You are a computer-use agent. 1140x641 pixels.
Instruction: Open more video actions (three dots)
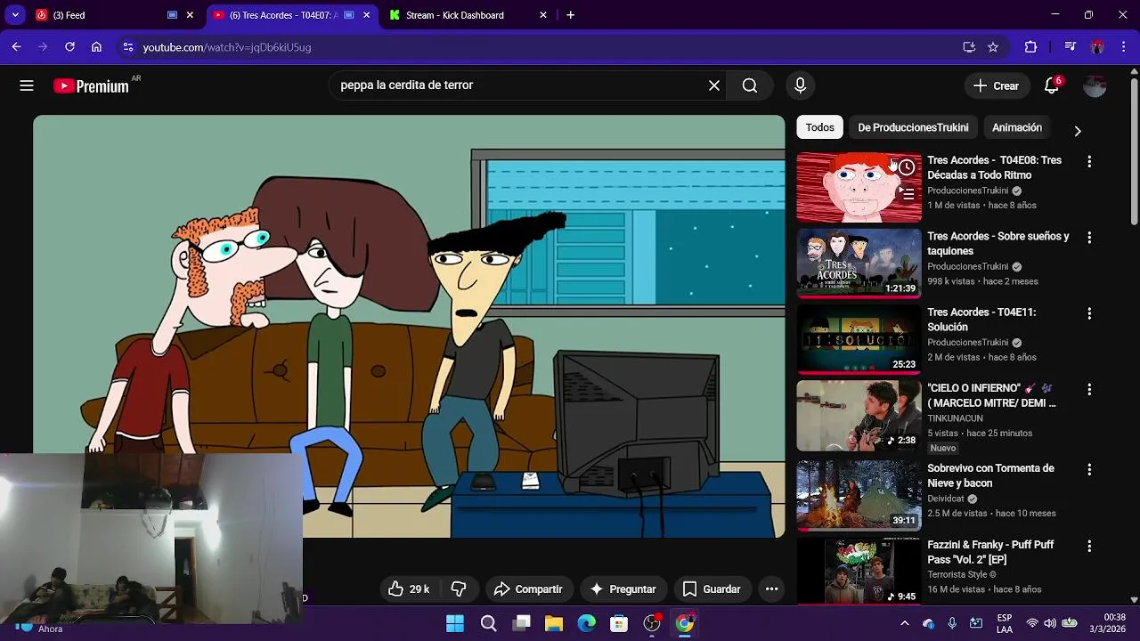coord(772,589)
